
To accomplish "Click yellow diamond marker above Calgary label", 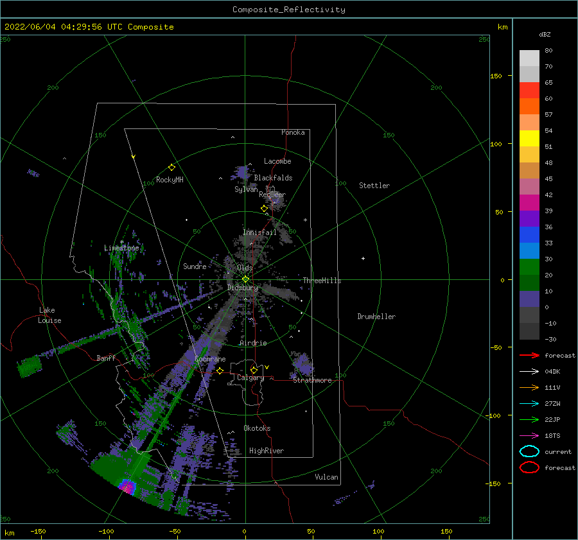I will (x=254, y=370).
